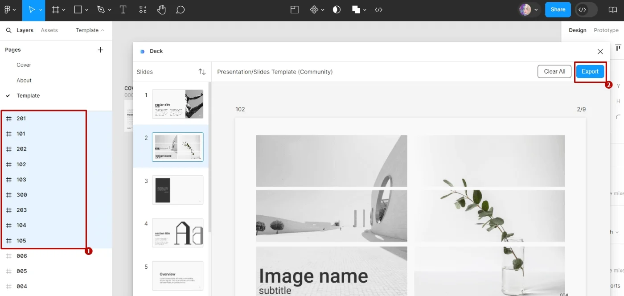Open the shape tools dropdown arrow
This screenshot has height=296, width=624.
86,10
